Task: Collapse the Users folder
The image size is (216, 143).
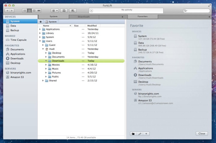Action: pyautogui.click(x=40, y=41)
